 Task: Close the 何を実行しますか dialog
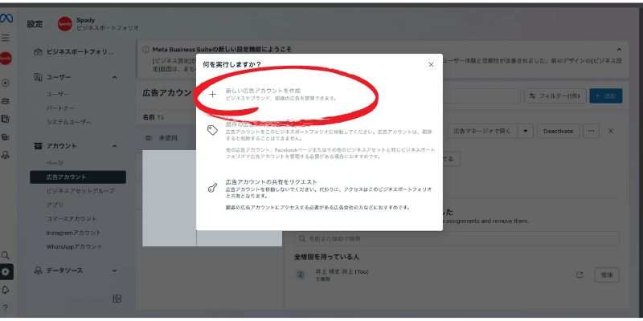[431, 65]
